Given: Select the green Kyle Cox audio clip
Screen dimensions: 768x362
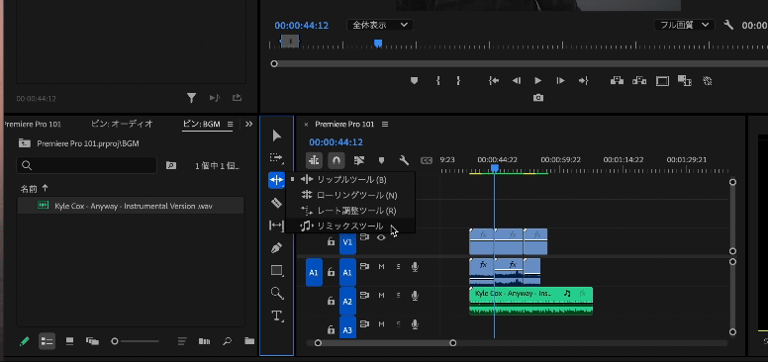Looking at the screenshot, I should [x=530, y=301].
